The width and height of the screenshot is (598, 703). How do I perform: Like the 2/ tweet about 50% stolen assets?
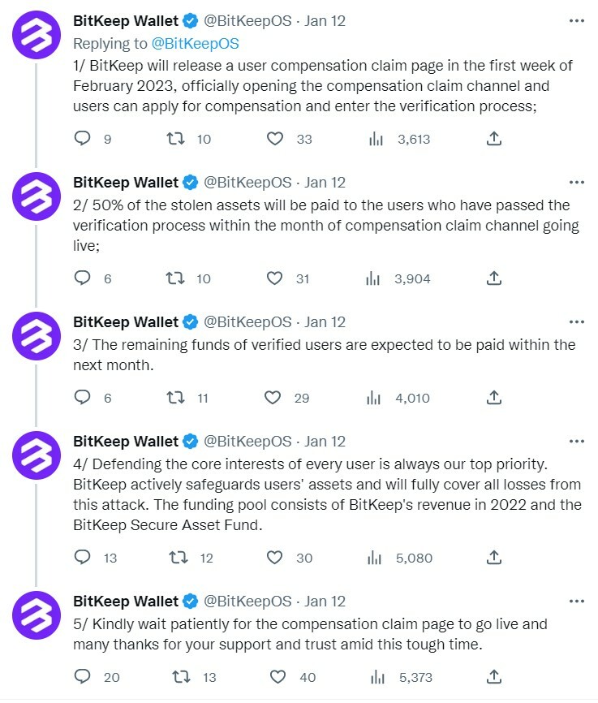click(274, 278)
